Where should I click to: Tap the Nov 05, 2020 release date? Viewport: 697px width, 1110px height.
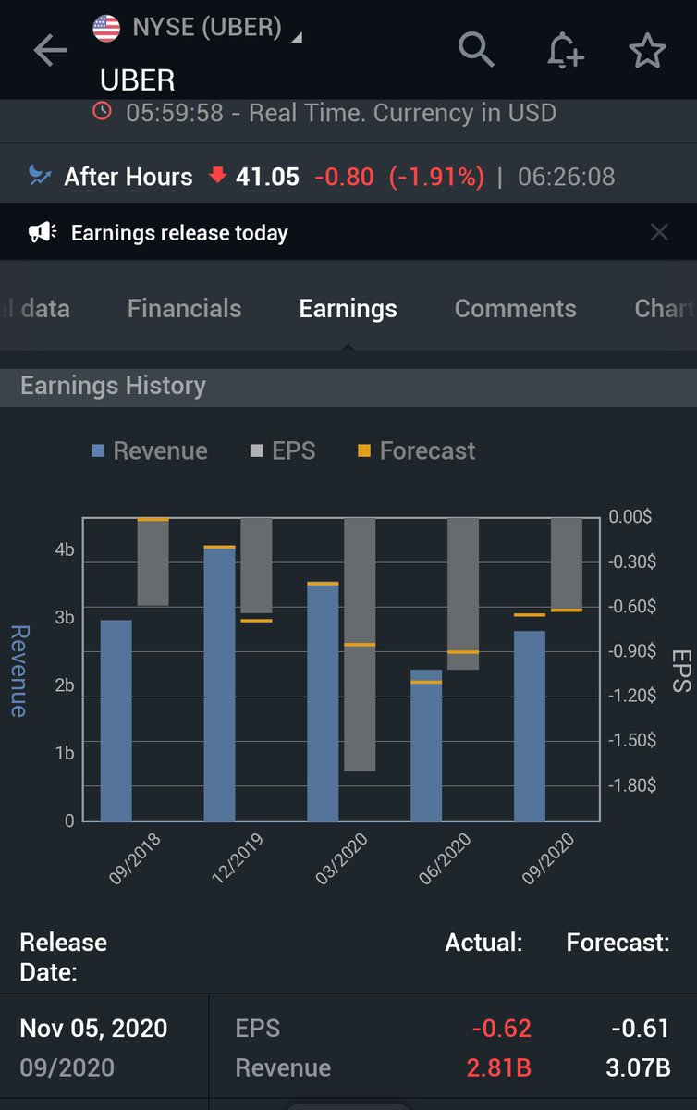[x=93, y=1028]
